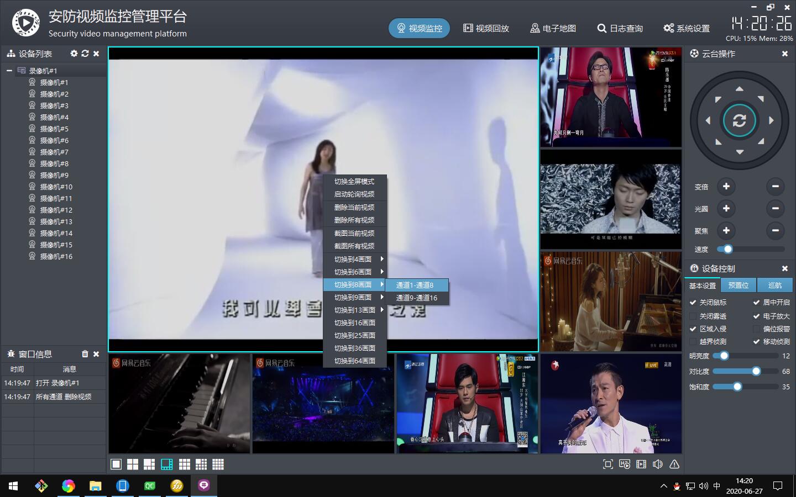796x497 pixels.
Task: Select 切换全屏模式 in context menu
Action: pos(354,182)
